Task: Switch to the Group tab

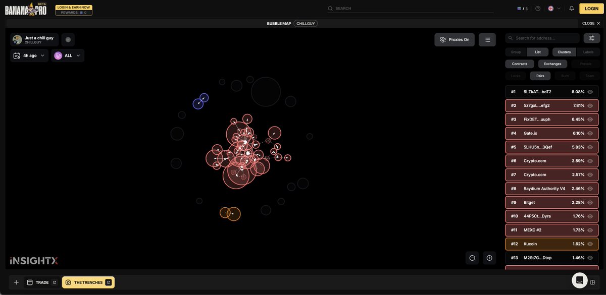Action: tap(516, 52)
